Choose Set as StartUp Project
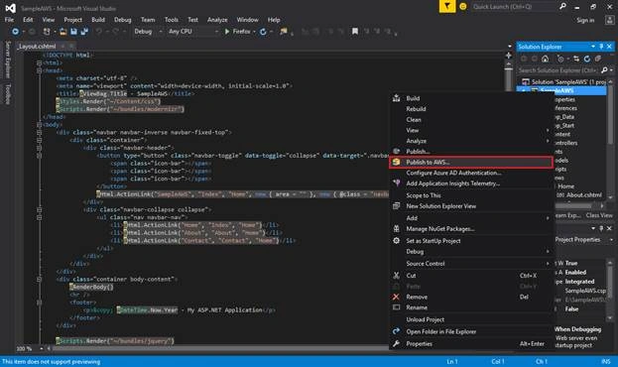Screen dimensions: 618x367 click(472, 240)
